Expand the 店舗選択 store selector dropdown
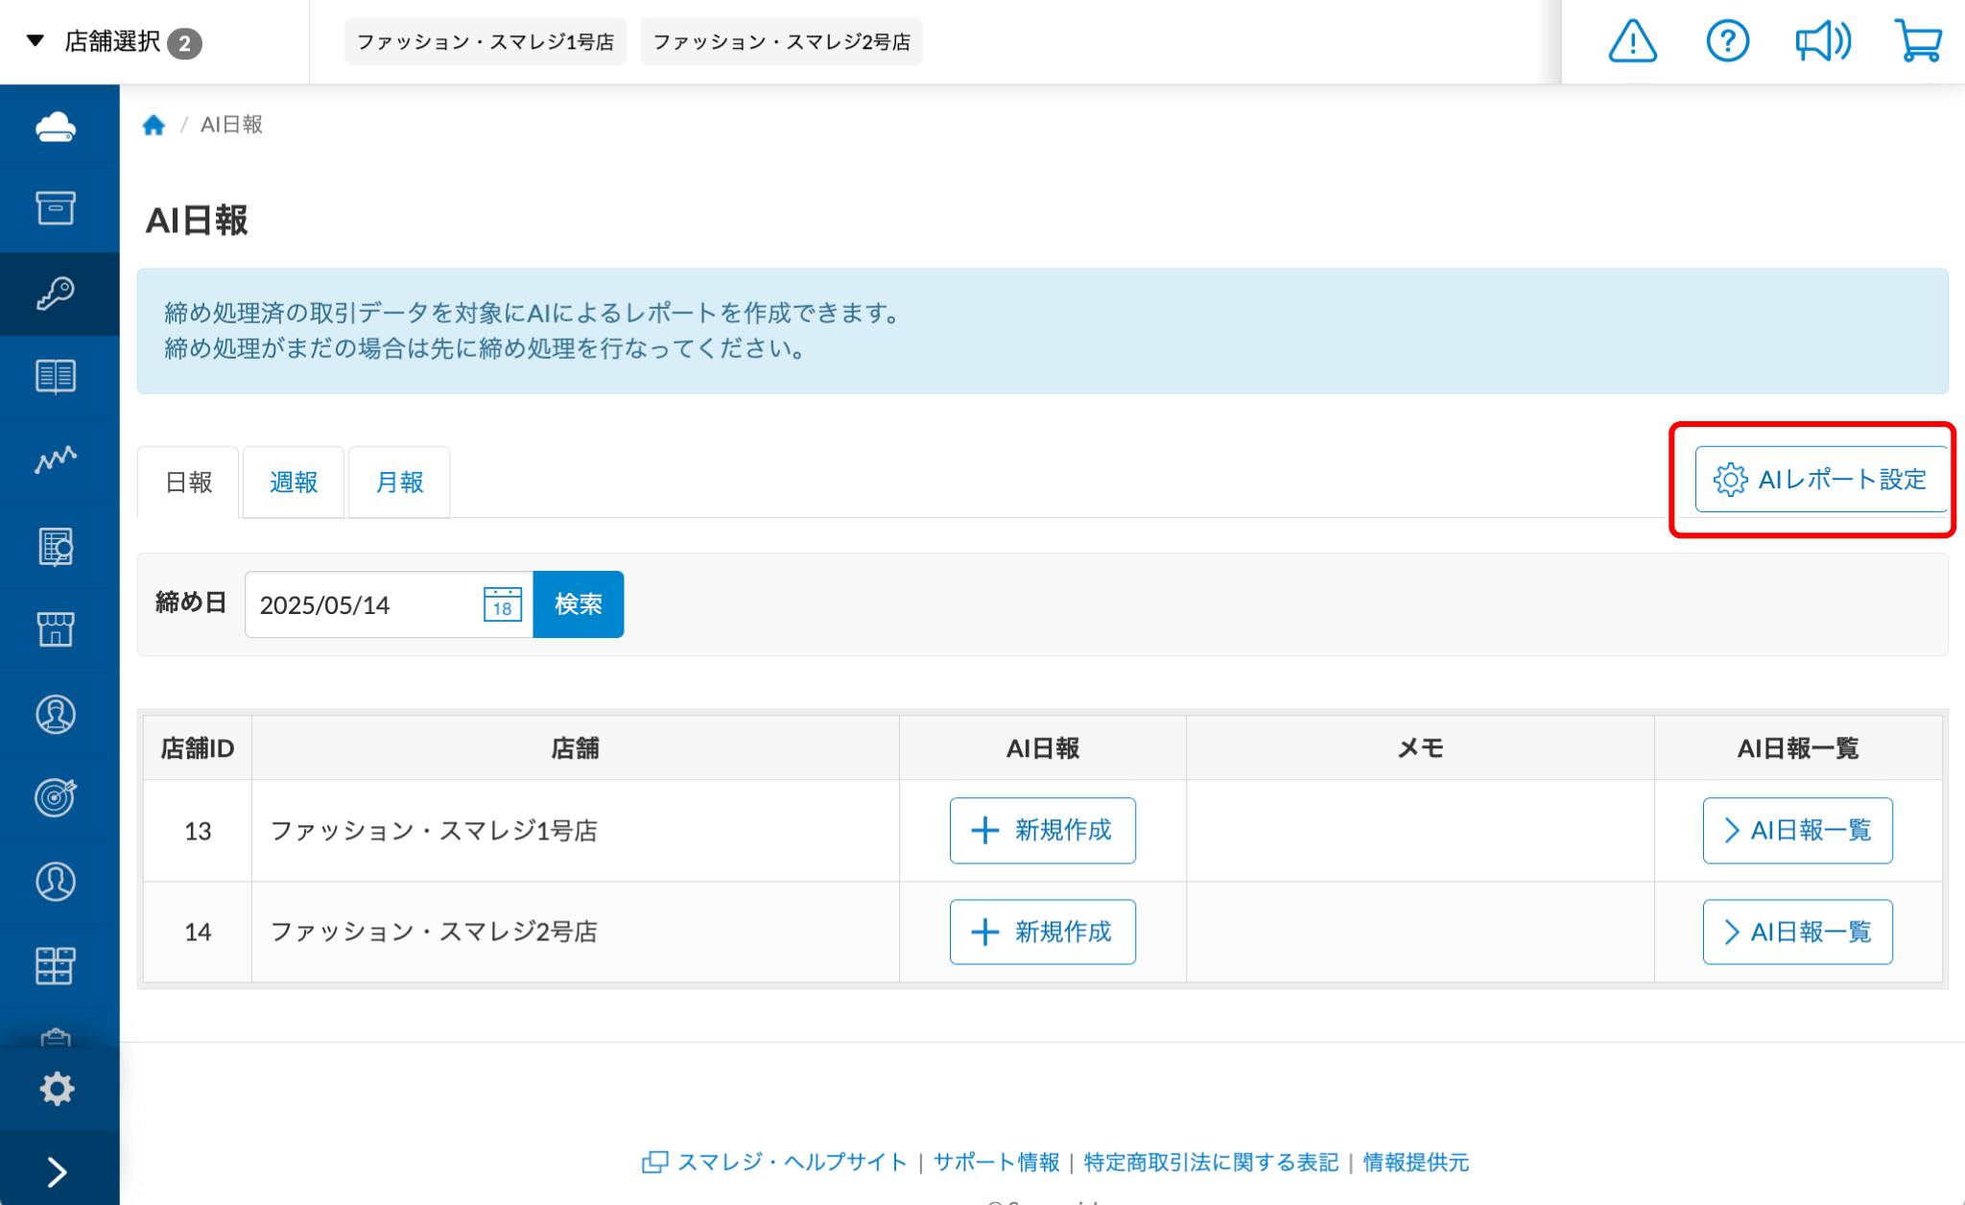 pos(113,41)
